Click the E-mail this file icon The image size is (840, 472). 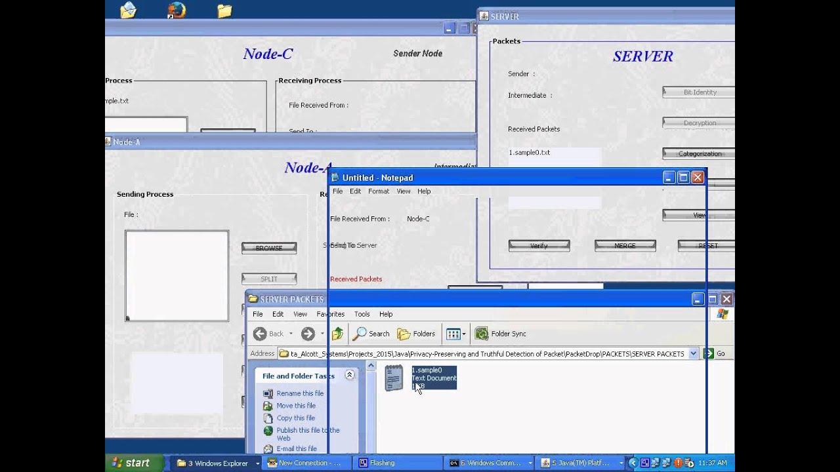click(268, 449)
